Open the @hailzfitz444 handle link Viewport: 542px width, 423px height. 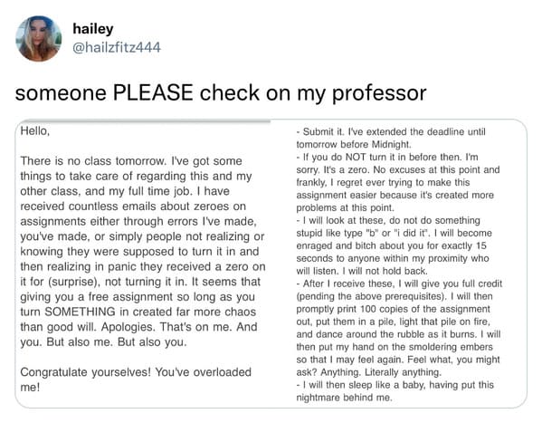click(x=117, y=47)
